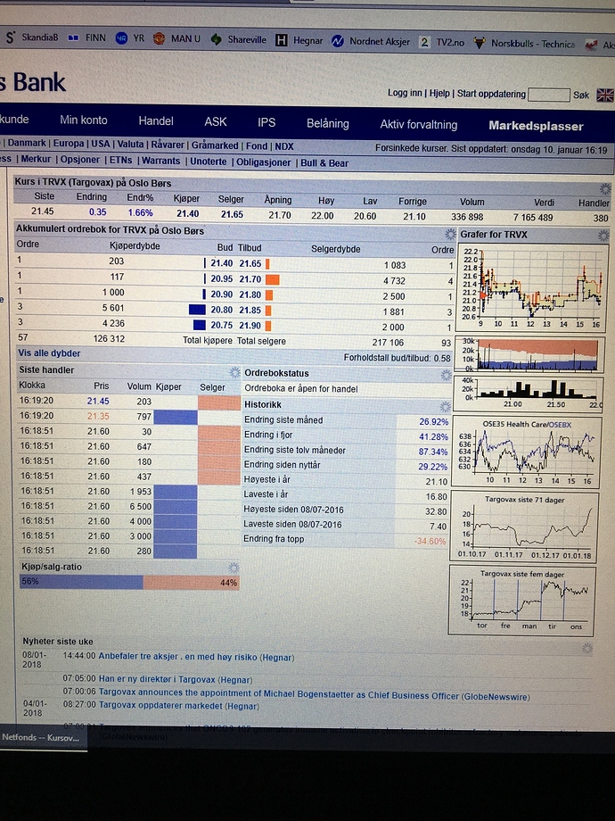Click the Logg inn link
Viewport: 615px width, 821px height.
pyautogui.click(x=405, y=93)
